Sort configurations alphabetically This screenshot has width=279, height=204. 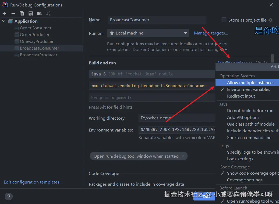48,13
